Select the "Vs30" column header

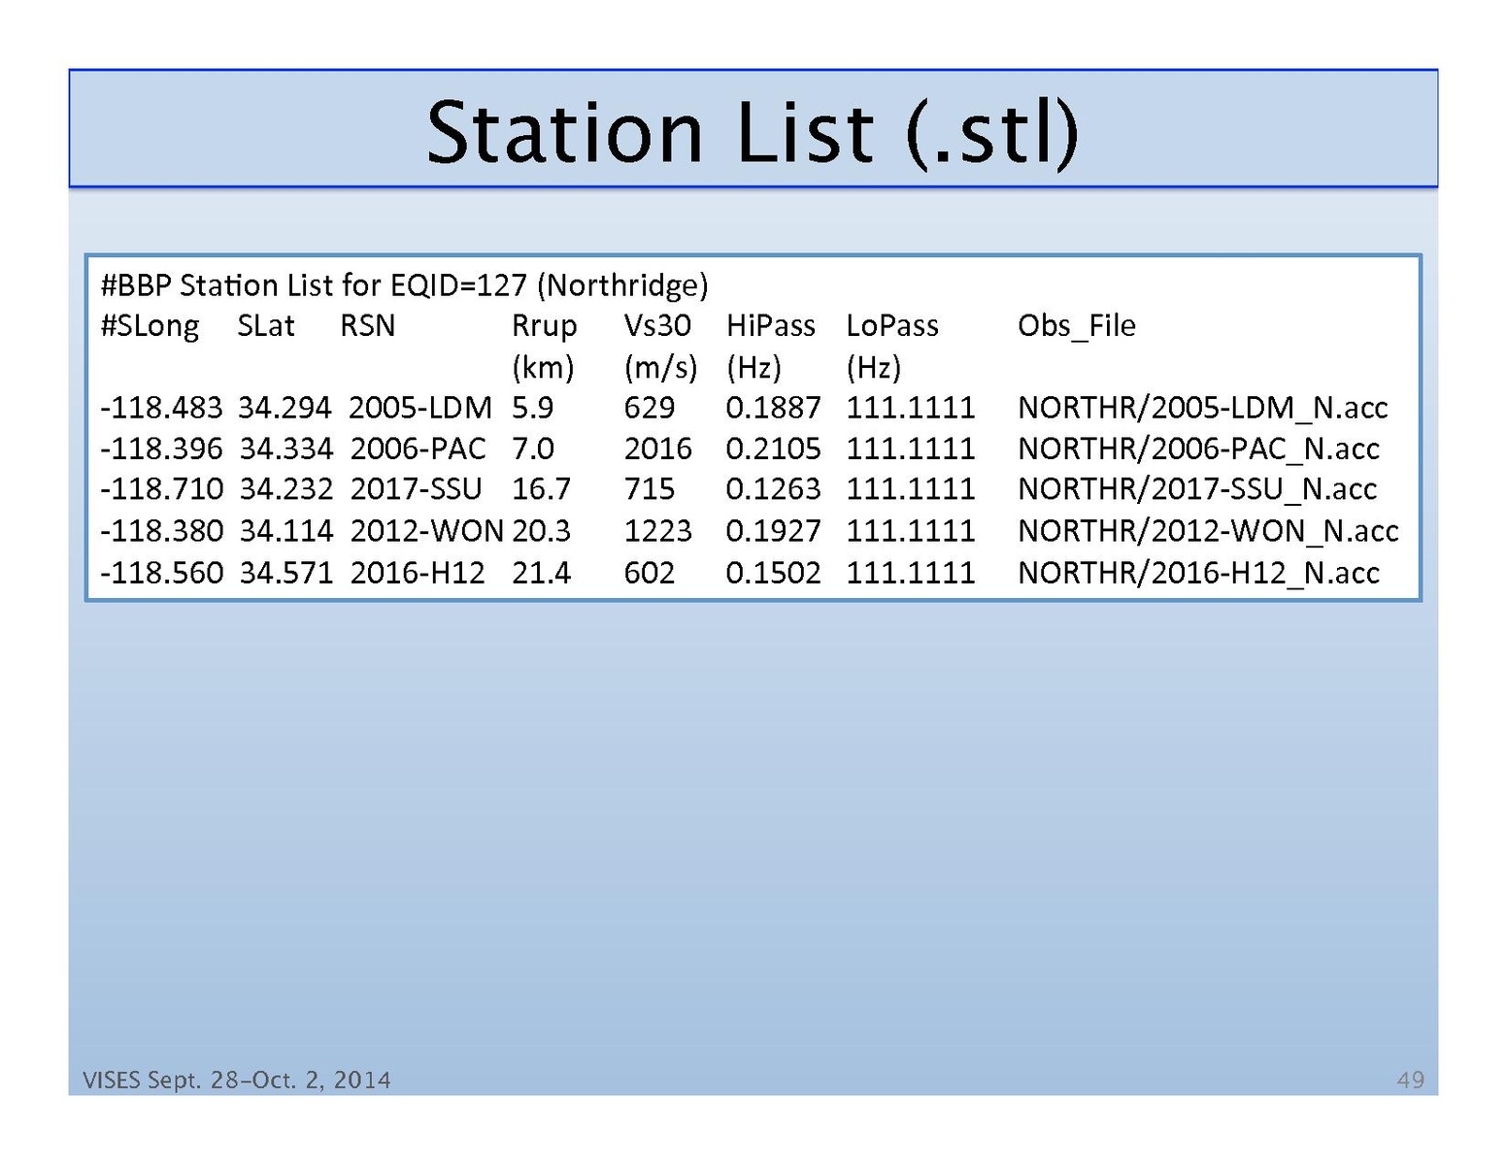[656, 326]
